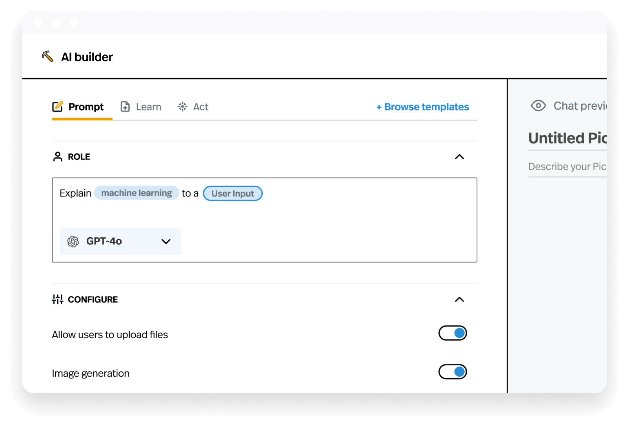Switch to the Act tab
The image size is (629, 426).
pyautogui.click(x=200, y=107)
